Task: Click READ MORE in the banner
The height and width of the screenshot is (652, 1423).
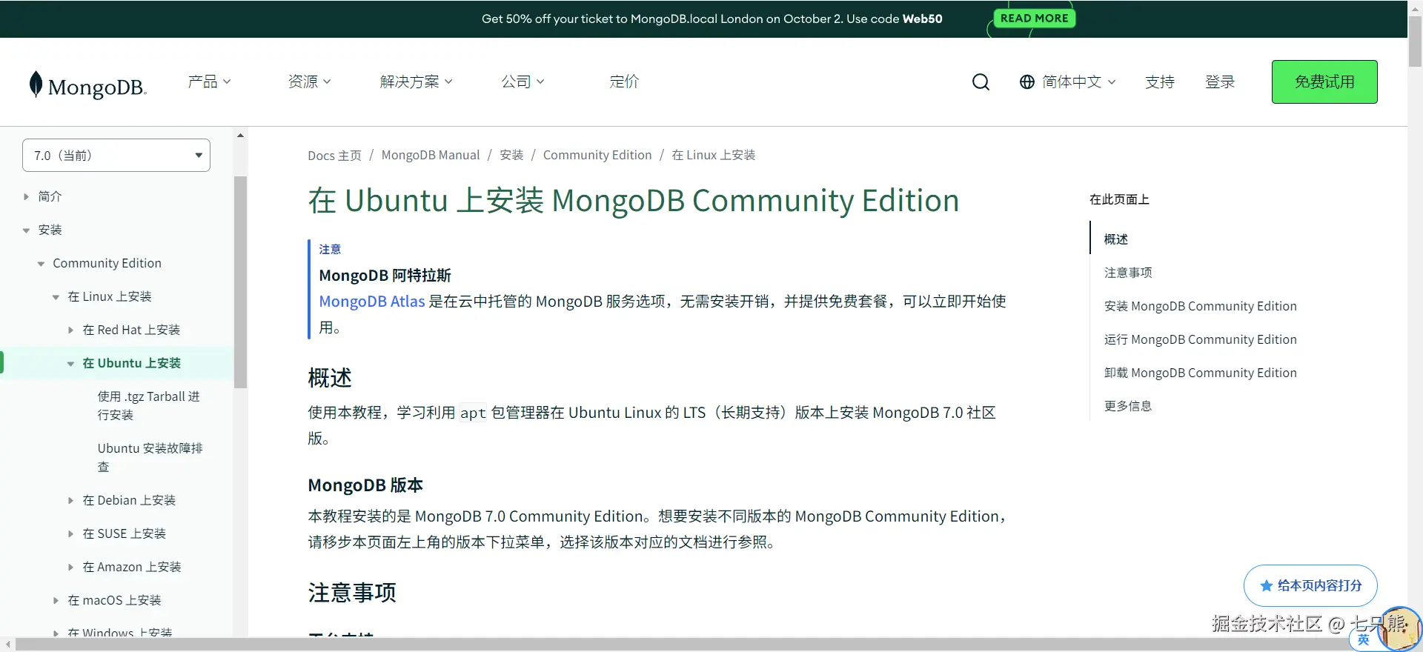Action: (1034, 18)
